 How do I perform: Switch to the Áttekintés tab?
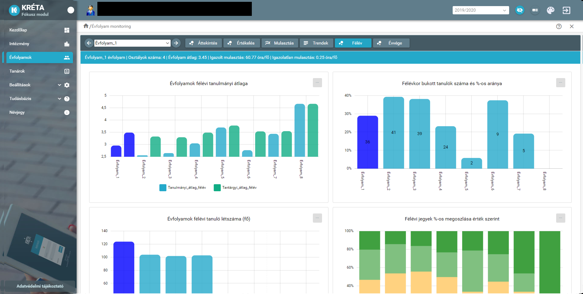point(203,43)
